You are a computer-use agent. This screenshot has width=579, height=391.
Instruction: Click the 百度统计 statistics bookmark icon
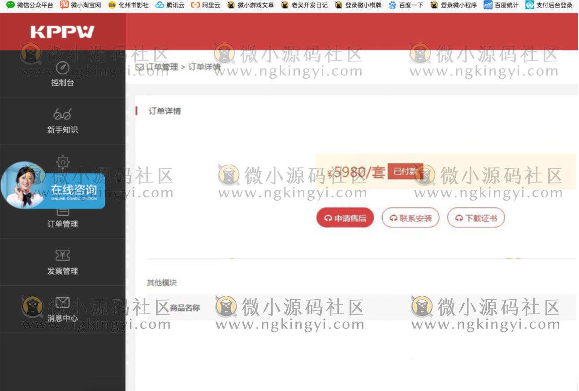488,5
